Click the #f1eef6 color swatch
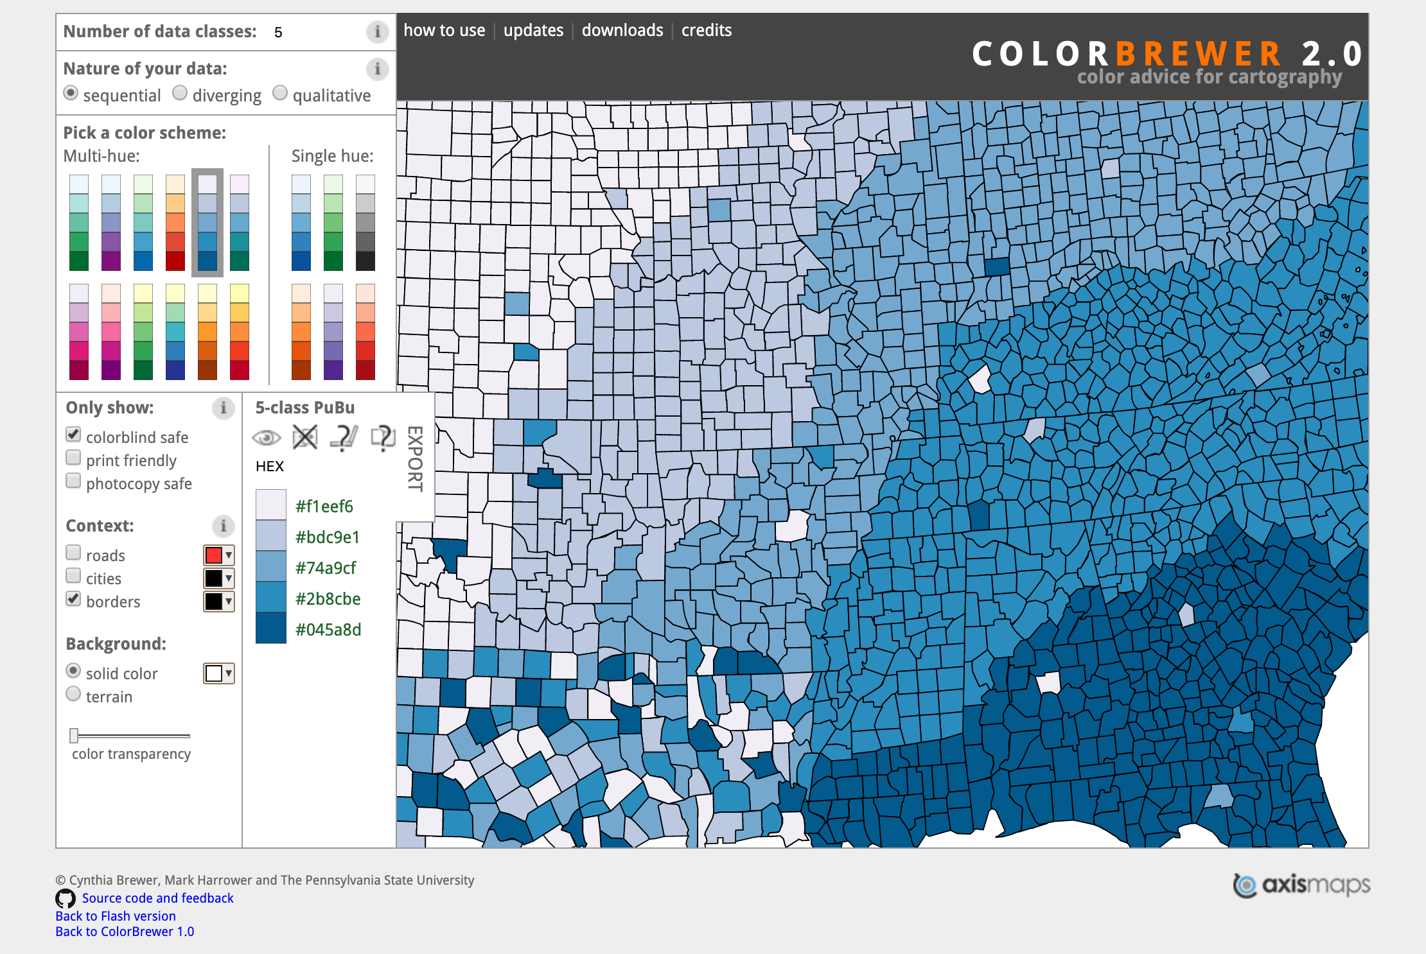1426x954 pixels. point(271,505)
